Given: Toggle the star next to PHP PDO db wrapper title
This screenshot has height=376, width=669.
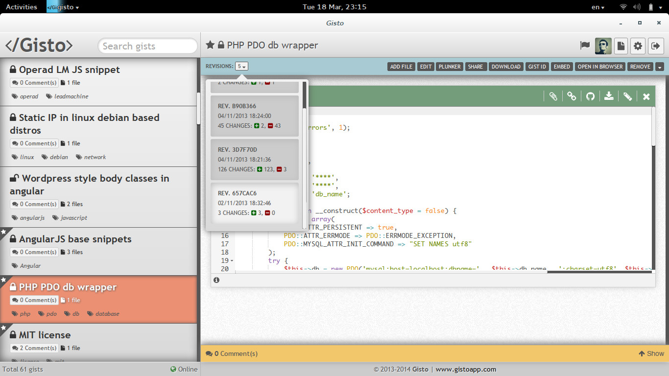Looking at the screenshot, I should click(210, 45).
